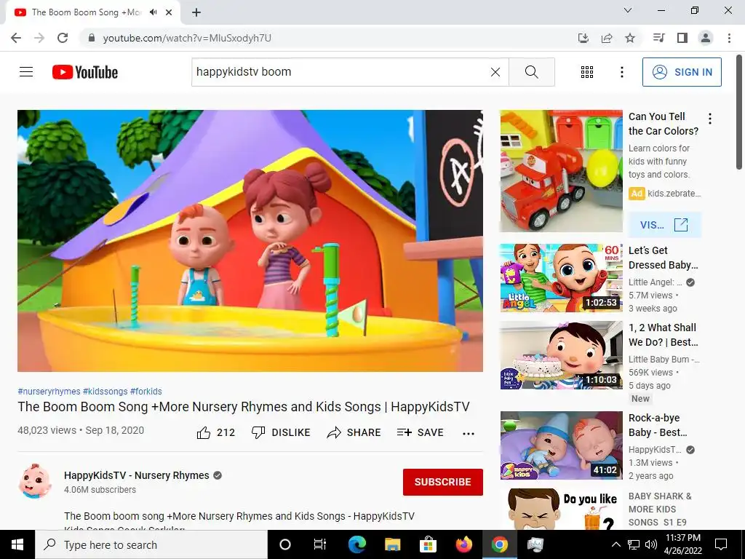The height and width of the screenshot is (559, 745).
Task: Open Microsoft Store from taskbar
Action: click(428, 544)
